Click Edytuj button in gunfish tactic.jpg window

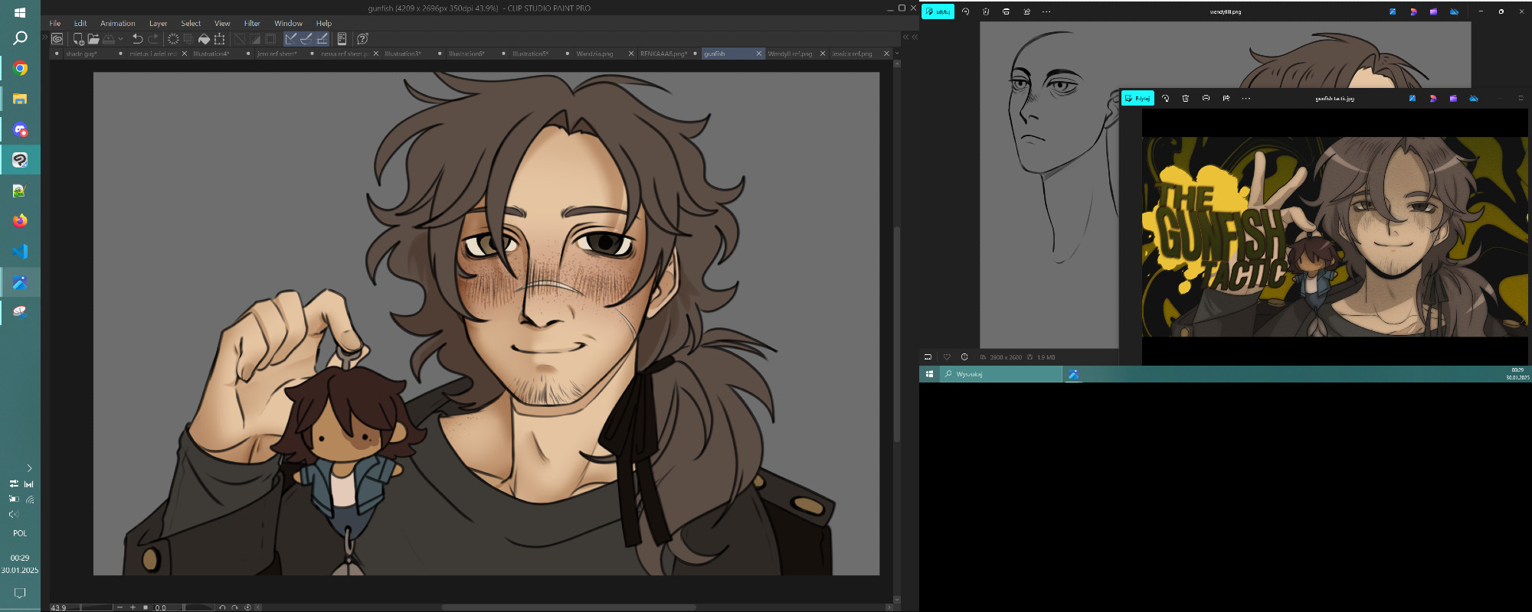(x=1138, y=98)
